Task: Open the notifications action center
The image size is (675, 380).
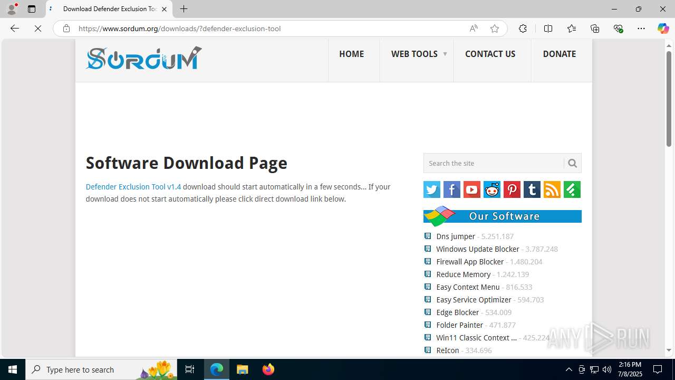Action: coord(658,369)
